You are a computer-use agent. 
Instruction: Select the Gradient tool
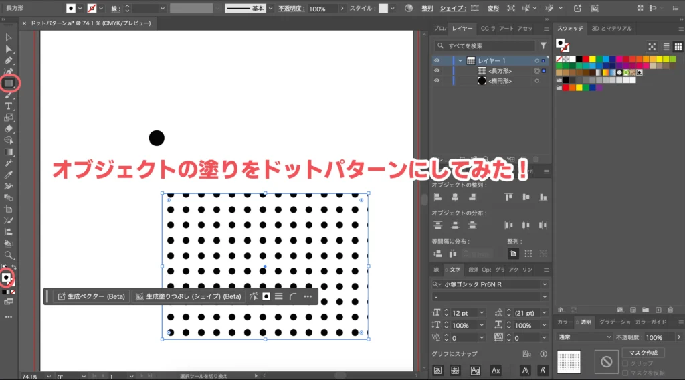(8, 152)
